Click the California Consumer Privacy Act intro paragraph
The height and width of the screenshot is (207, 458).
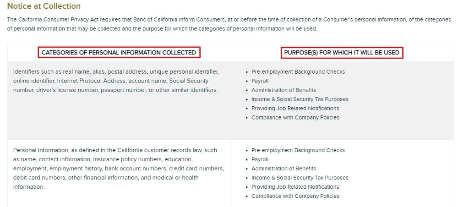click(x=229, y=24)
